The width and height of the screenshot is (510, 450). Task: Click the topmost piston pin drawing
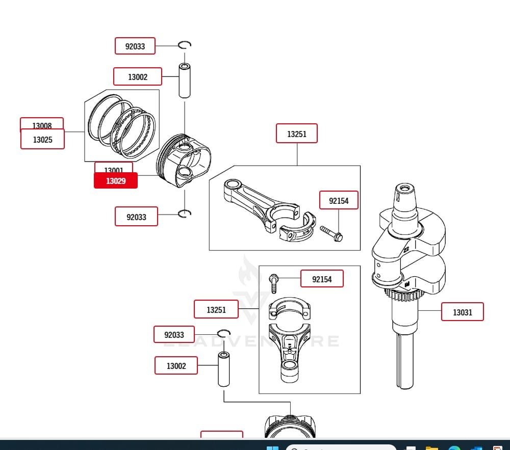point(184,80)
